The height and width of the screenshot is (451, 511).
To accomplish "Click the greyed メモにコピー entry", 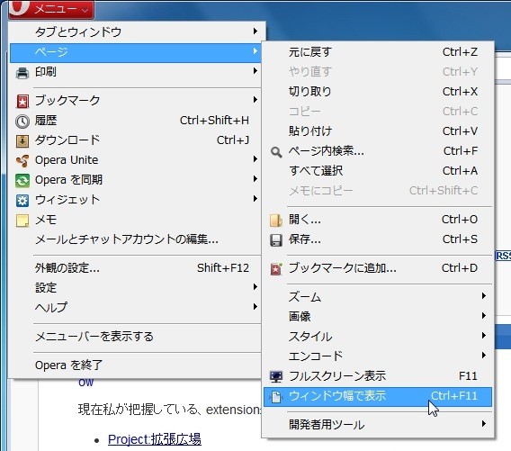I will pyautogui.click(x=378, y=191).
